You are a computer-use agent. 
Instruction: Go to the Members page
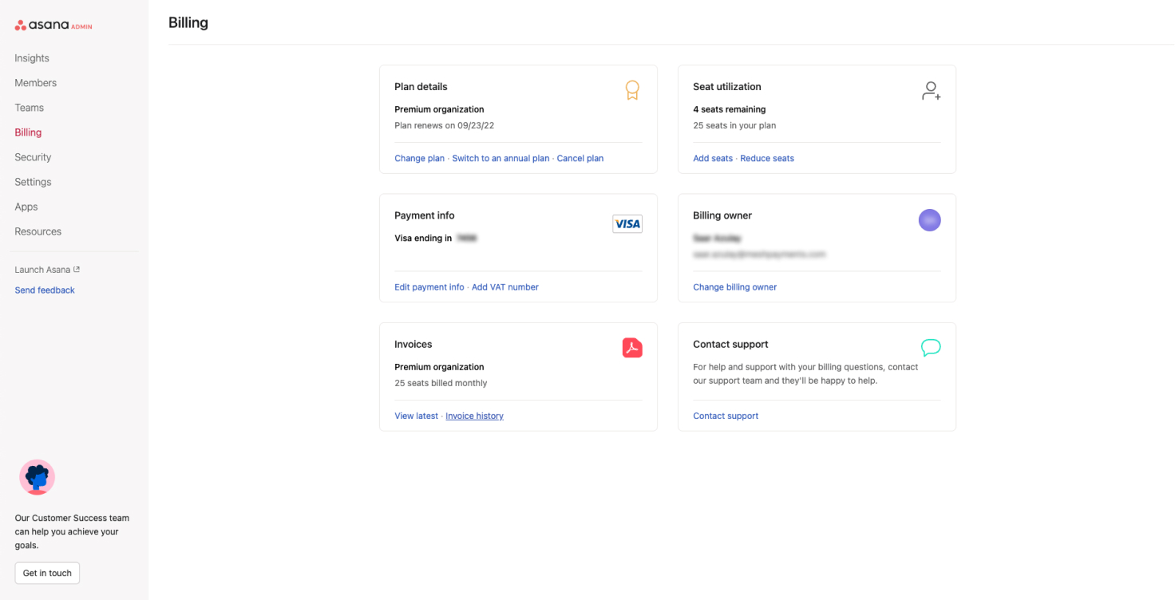(36, 83)
